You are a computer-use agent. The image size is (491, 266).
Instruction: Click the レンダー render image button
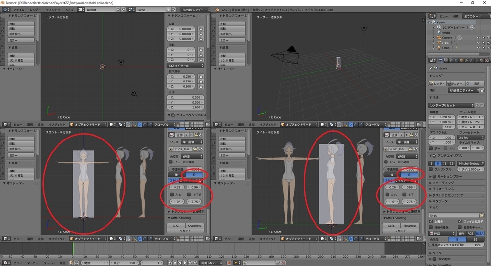pyautogui.click(x=437, y=84)
